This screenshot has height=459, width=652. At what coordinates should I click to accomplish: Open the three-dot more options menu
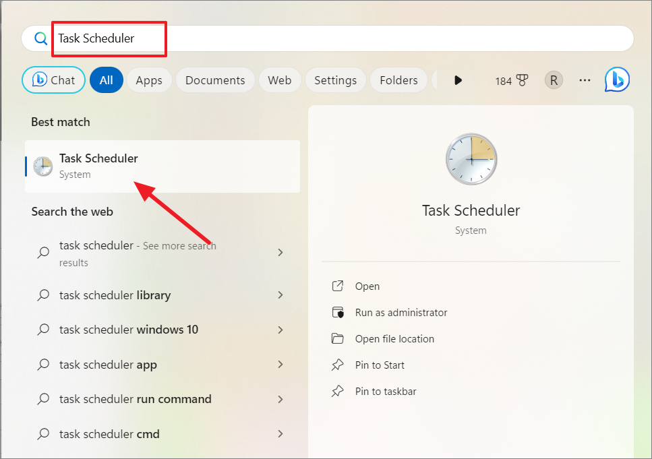coord(585,80)
